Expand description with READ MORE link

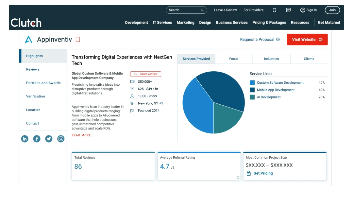coord(83,135)
